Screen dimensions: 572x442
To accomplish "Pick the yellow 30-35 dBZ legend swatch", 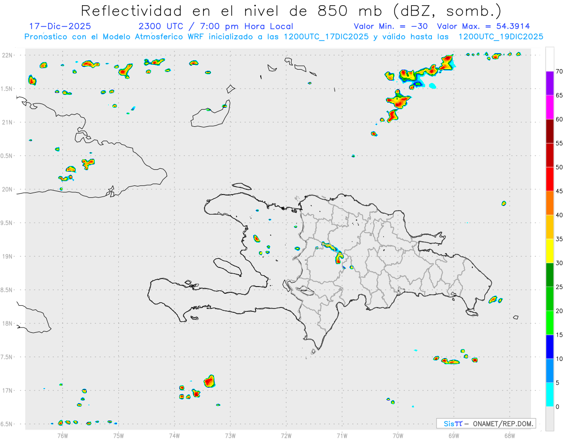I will pos(550,251).
